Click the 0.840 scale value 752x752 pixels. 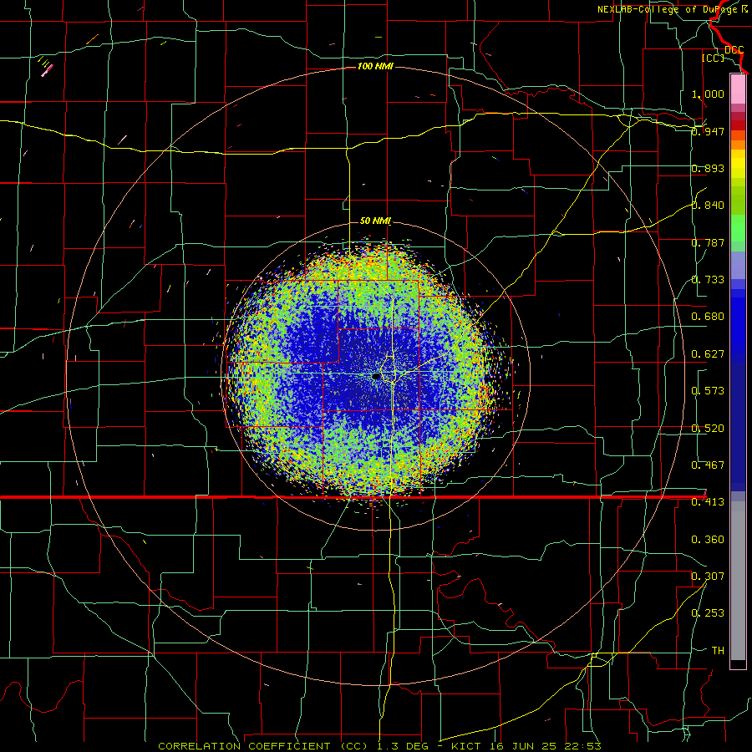pyautogui.click(x=708, y=206)
